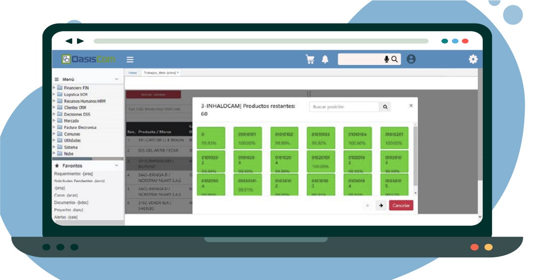Click the Buscar posición input field
Viewport: 534px width, 280px height.
click(x=344, y=107)
